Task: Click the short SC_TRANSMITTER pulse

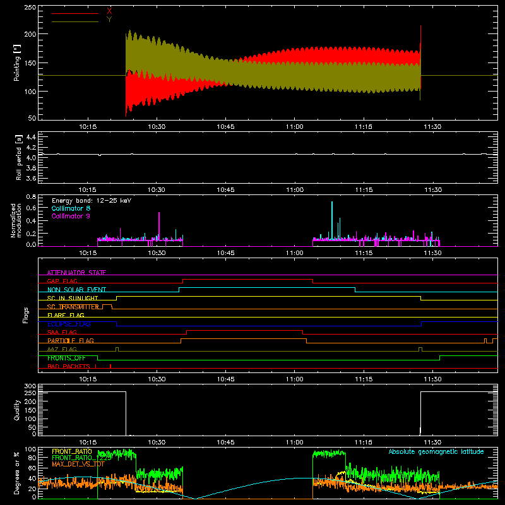Action: point(107,306)
